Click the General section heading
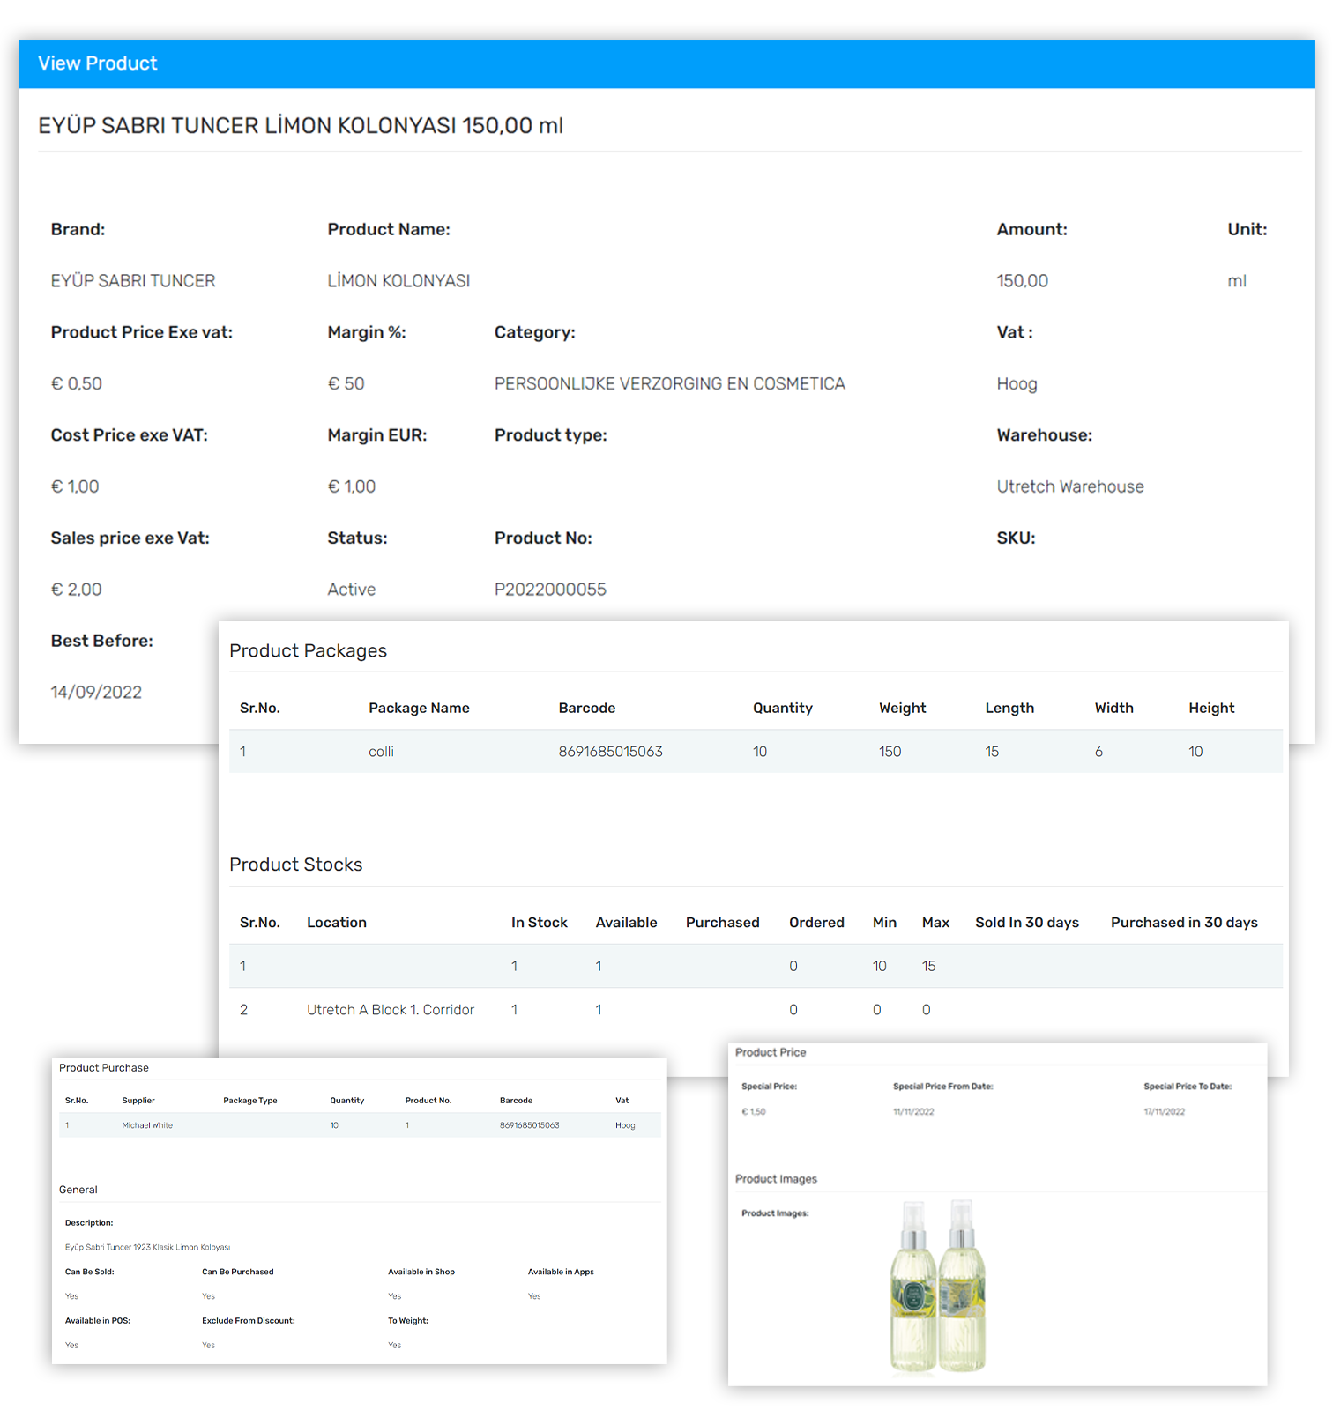The image size is (1333, 1410). coord(78,1190)
